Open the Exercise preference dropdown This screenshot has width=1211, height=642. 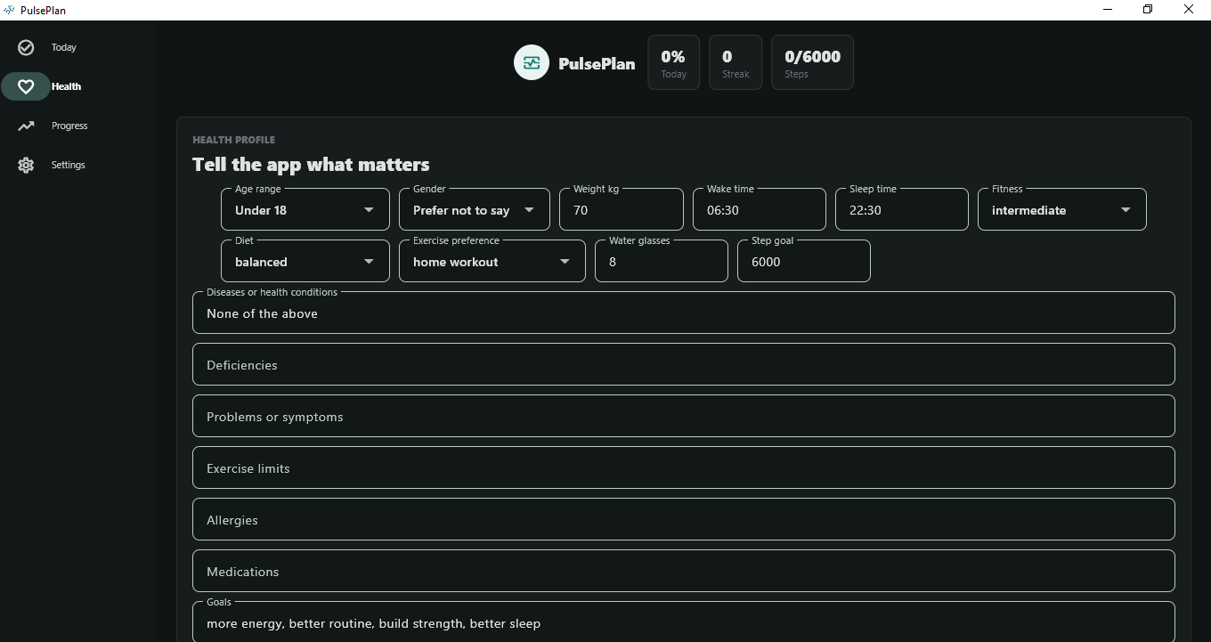click(492, 261)
